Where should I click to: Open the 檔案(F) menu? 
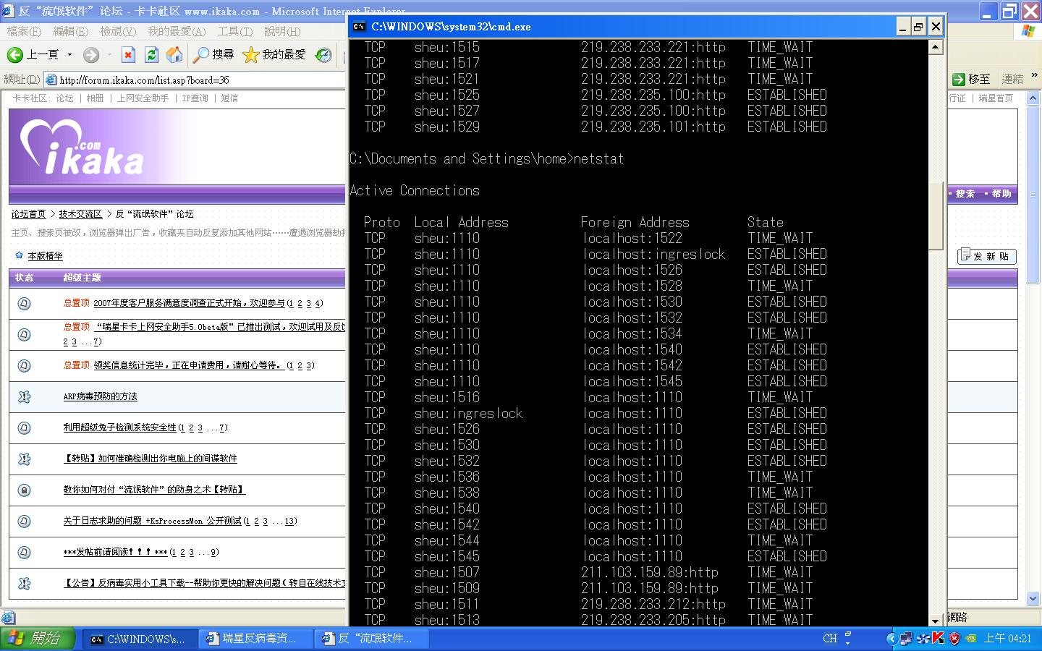click(x=24, y=32)
